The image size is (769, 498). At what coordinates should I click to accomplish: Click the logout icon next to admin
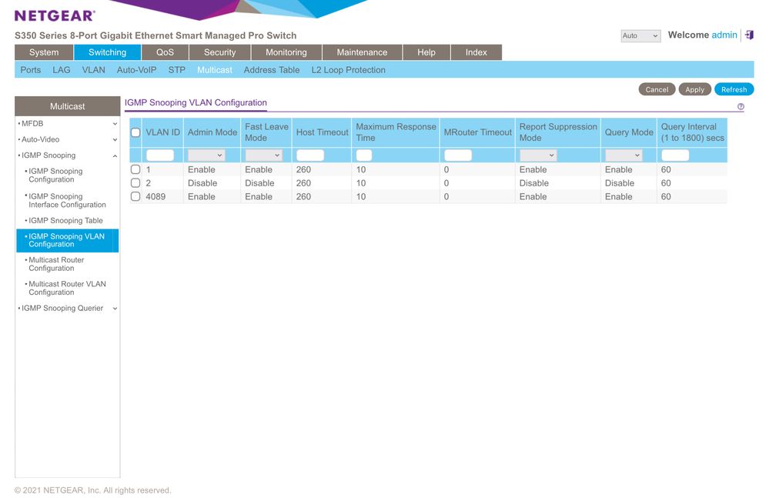pos(749,35)
